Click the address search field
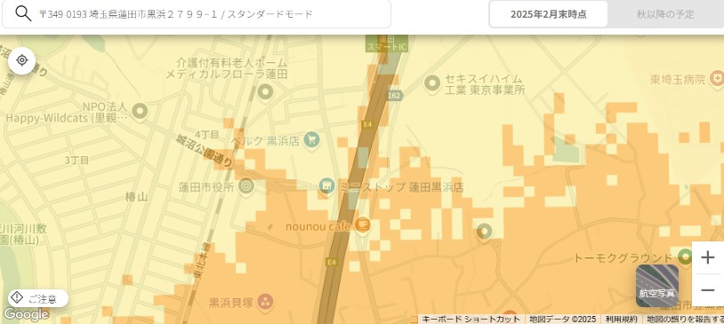 click(x=197, y=14)
